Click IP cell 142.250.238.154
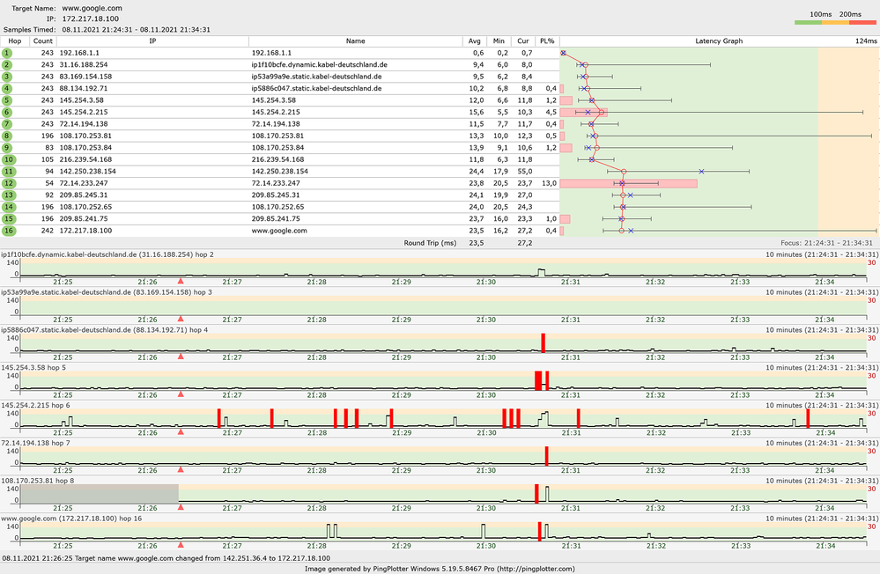The image size is (880, 574). (x=87, y=171)
